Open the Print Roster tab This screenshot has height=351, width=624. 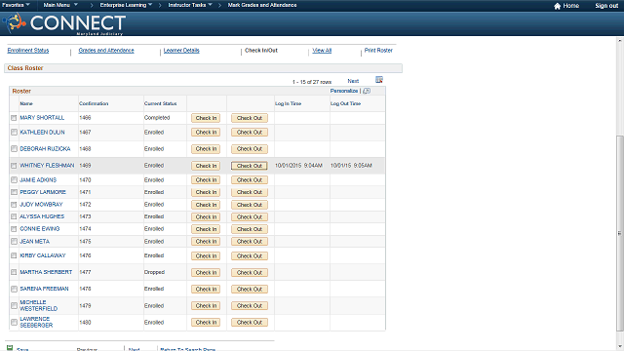[x=378, y=51]
